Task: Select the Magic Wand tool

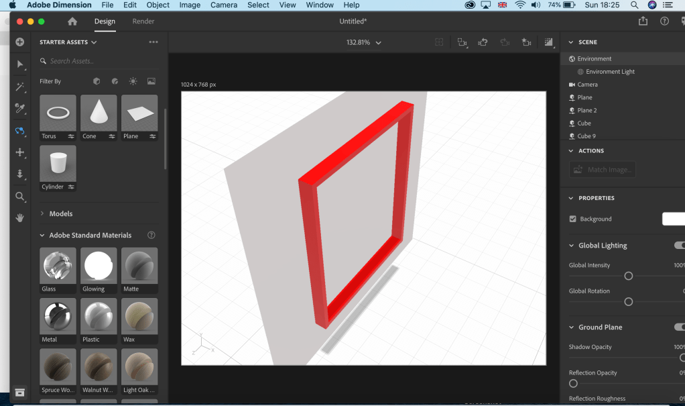Action: tap(20, 87)
